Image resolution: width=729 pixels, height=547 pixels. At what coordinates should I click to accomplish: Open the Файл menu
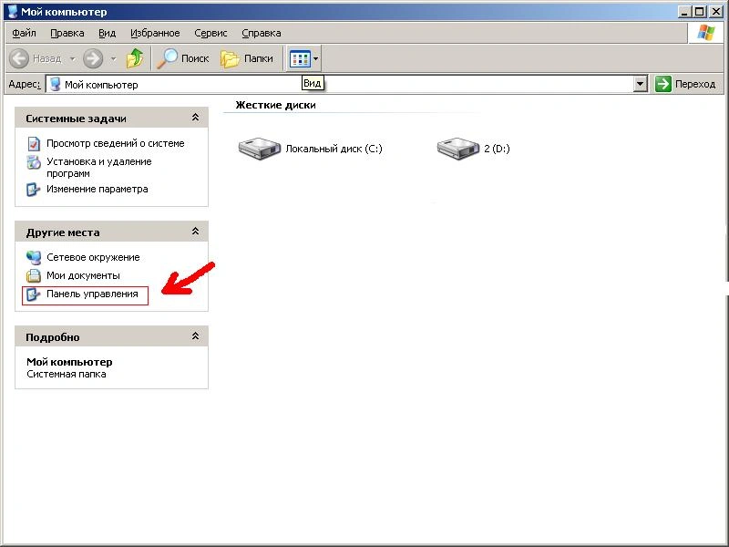click(x=24, y=33)
